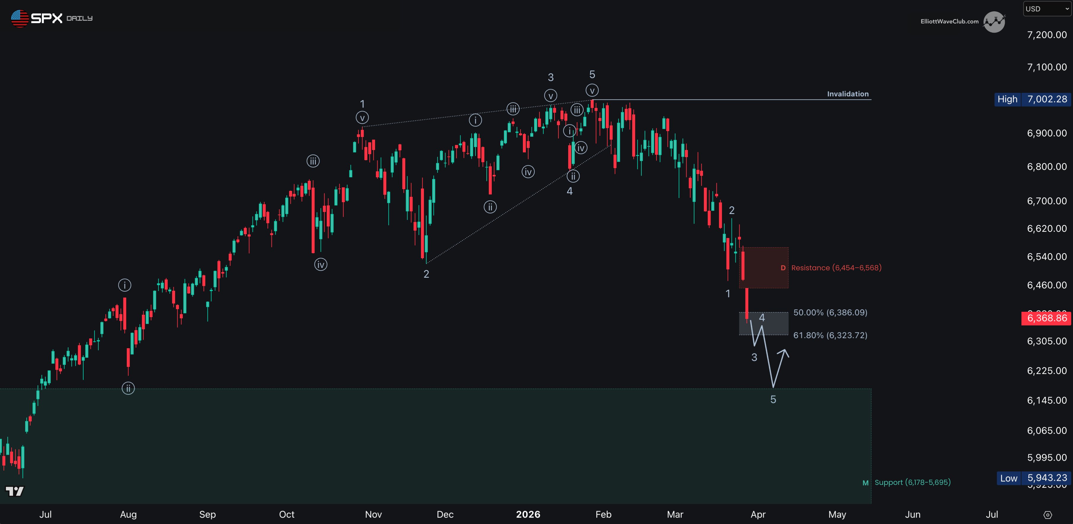Open the USD currency dropdown
This screenshot has height=524, width=1073.
[x=1046, y=9]
